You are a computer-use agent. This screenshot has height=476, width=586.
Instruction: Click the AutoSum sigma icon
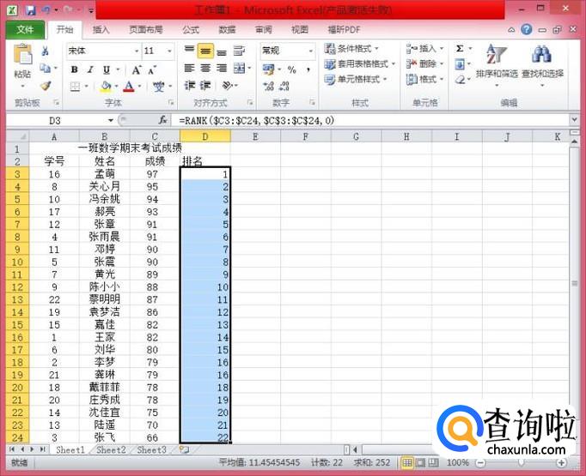[460, 49]
